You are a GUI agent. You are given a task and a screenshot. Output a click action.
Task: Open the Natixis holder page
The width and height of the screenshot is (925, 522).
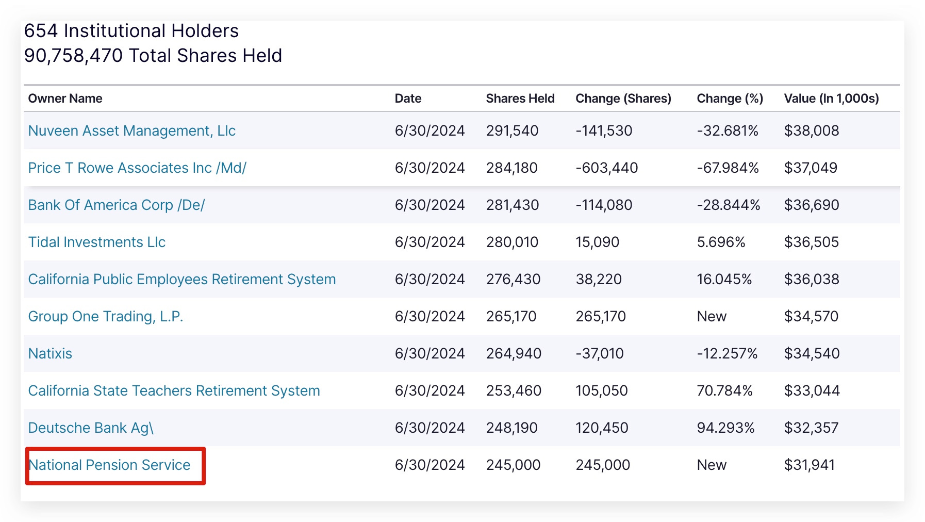(50, 354)
